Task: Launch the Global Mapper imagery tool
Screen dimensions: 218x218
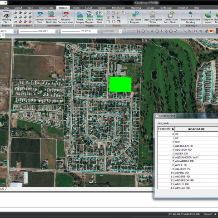Action: pyautogui.click(x=90, y=17)
